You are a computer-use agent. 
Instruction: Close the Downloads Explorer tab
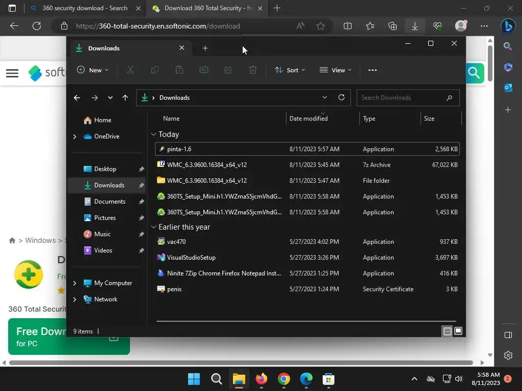pos(182,48)
